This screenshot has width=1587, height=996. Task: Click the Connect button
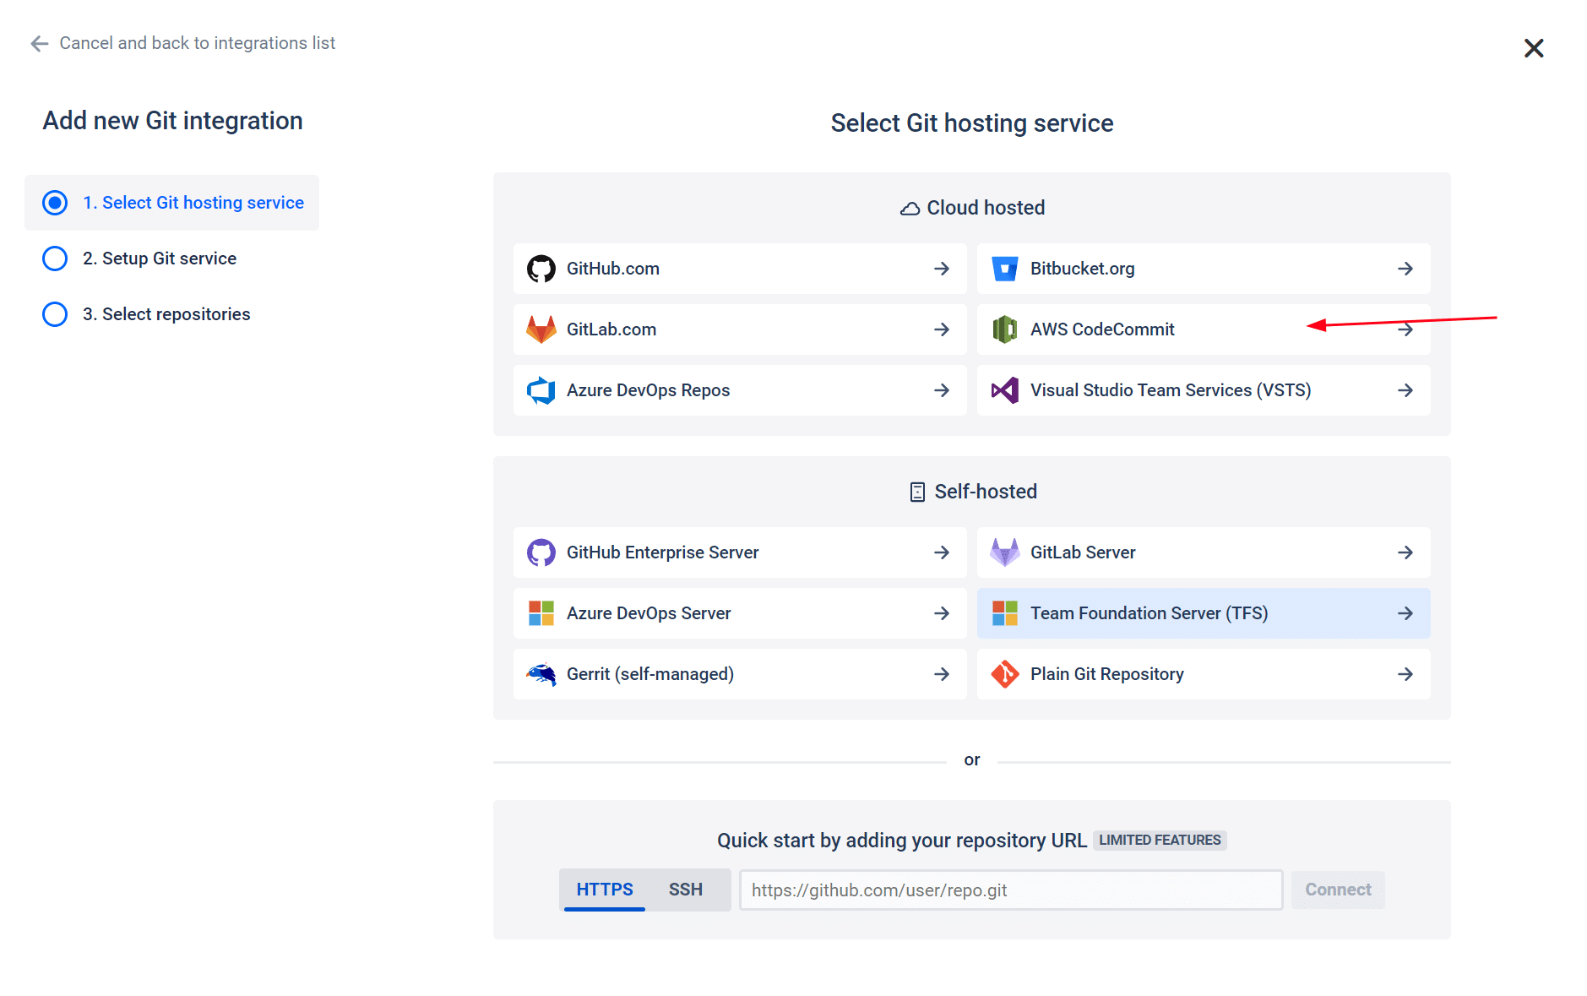click(x=1338, y=890)
